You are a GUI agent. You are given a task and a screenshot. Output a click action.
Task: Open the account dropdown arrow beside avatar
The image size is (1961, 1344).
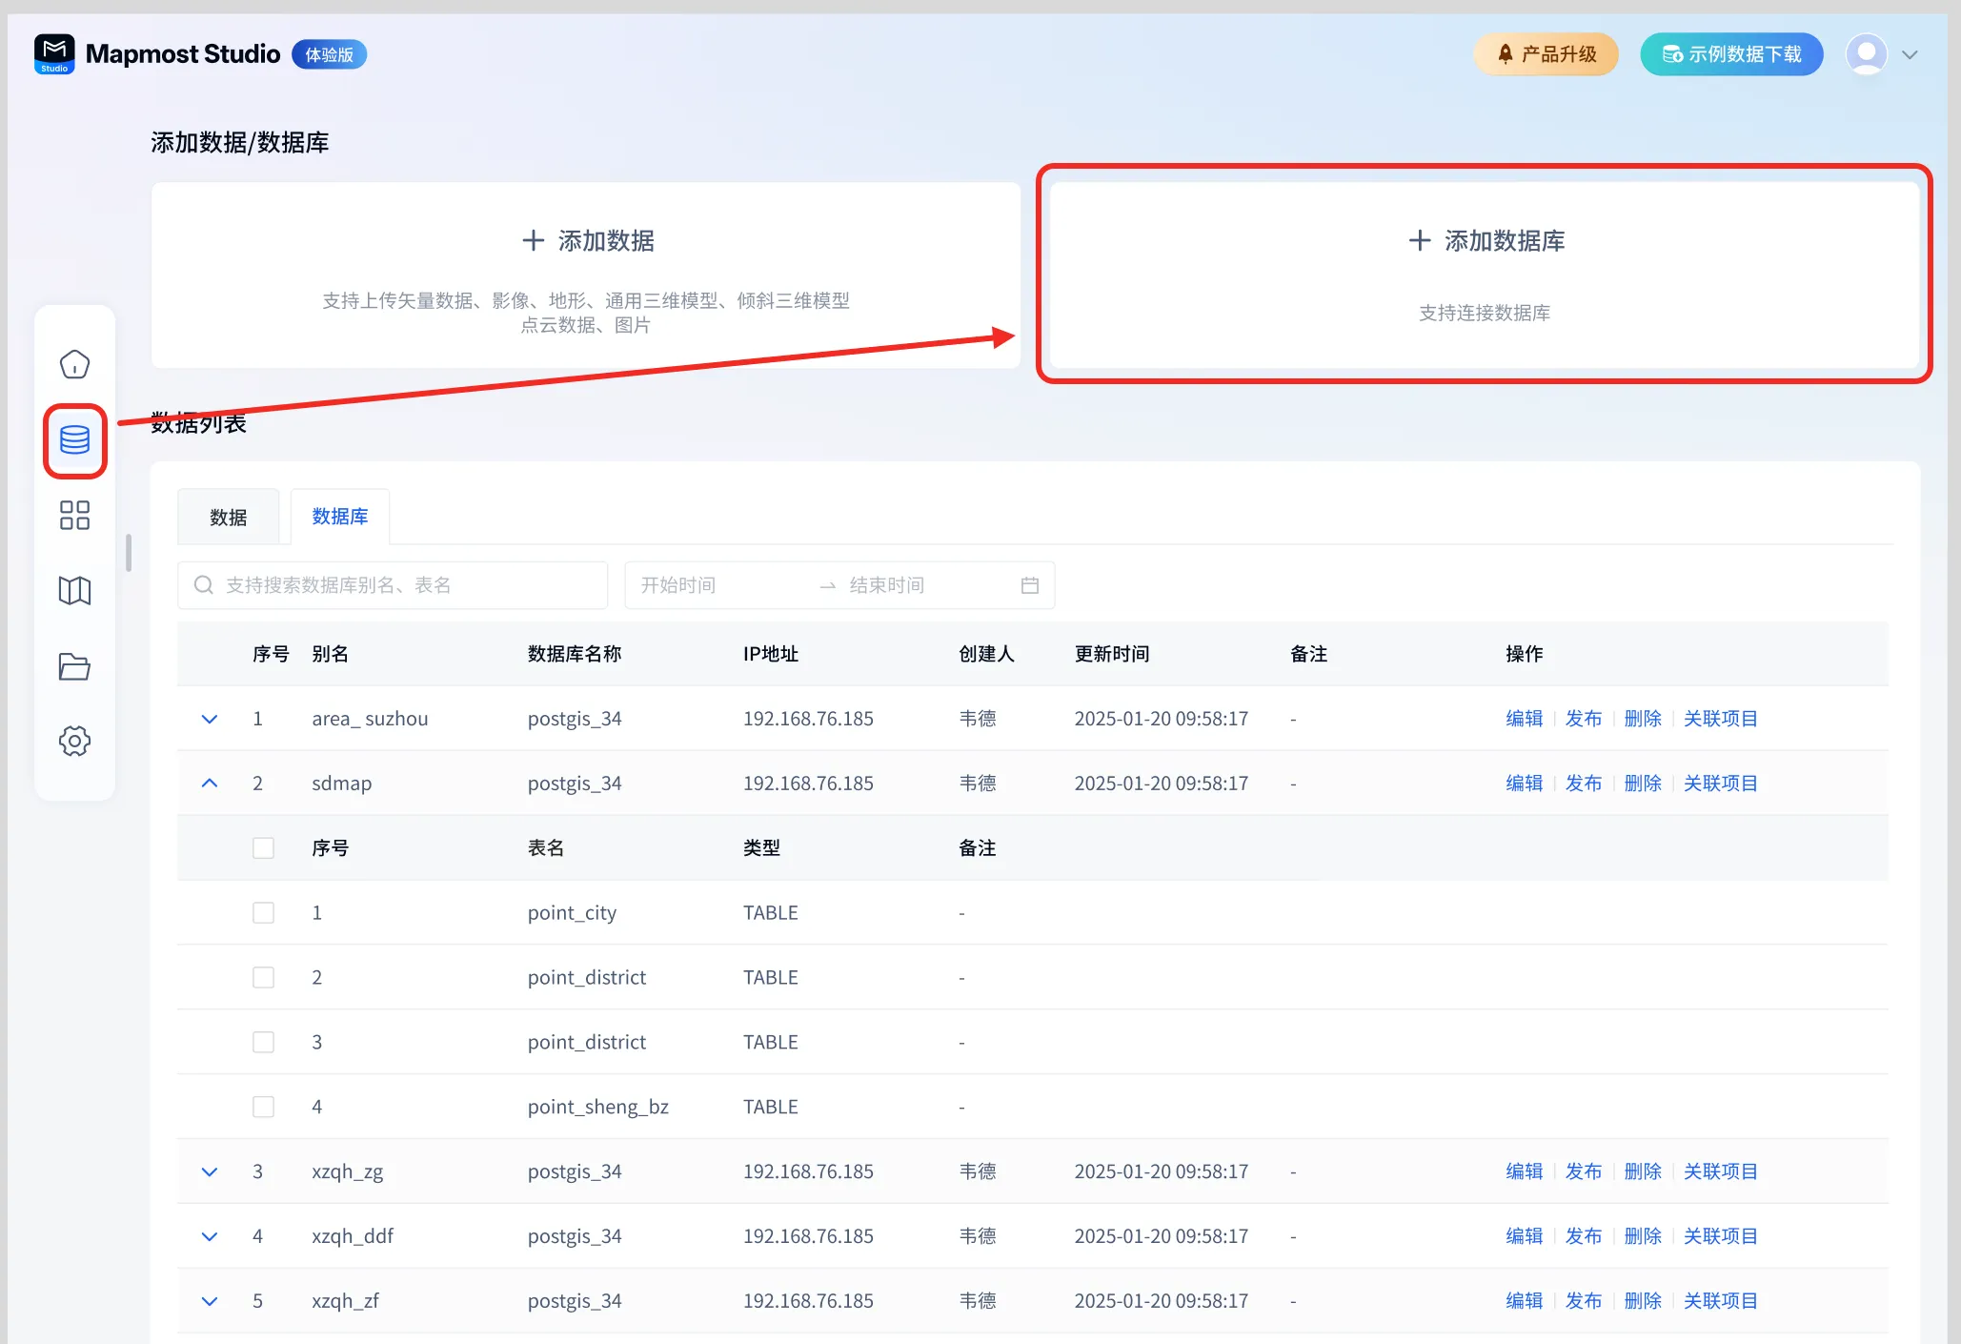click(1910, 55)
